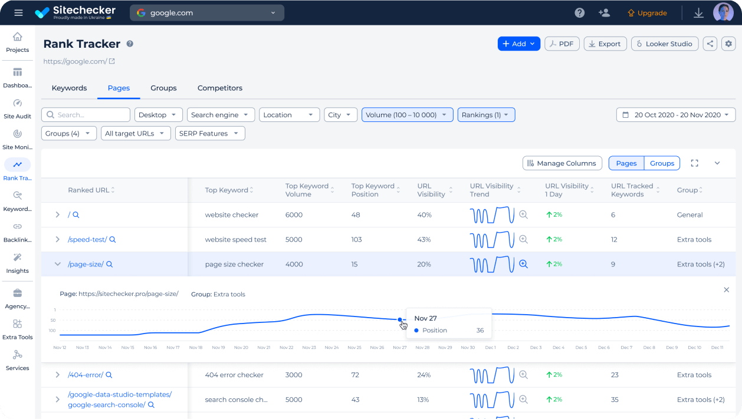The image size is (742, 419).
Task: Open Services in sidebar
Action: (x=18, y=360)
